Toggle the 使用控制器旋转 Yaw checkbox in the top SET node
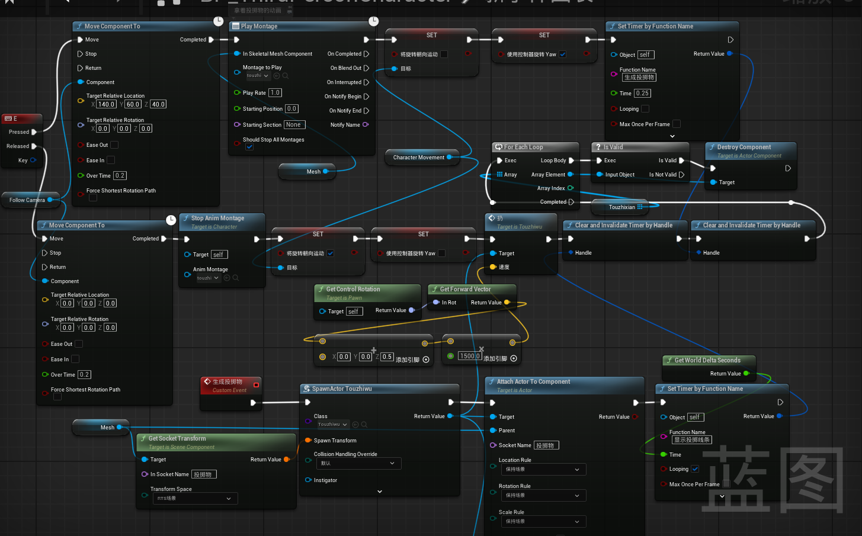 pyautogui.click(x=562, y=54)
